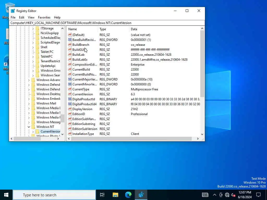The width and height of the screenshot is (267, 200).
Task: Open Microsoft Edge from the taskbar
Action: (x=128, y=195)
